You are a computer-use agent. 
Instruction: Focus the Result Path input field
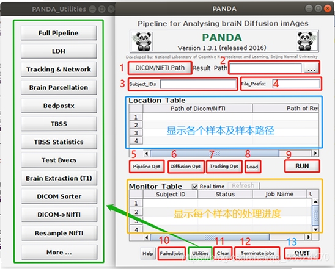(x=265, y=68)
